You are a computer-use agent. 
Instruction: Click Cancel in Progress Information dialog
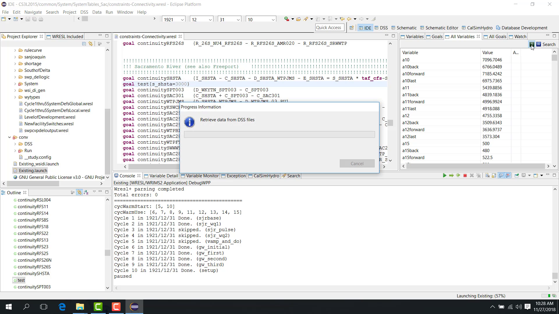357,164
